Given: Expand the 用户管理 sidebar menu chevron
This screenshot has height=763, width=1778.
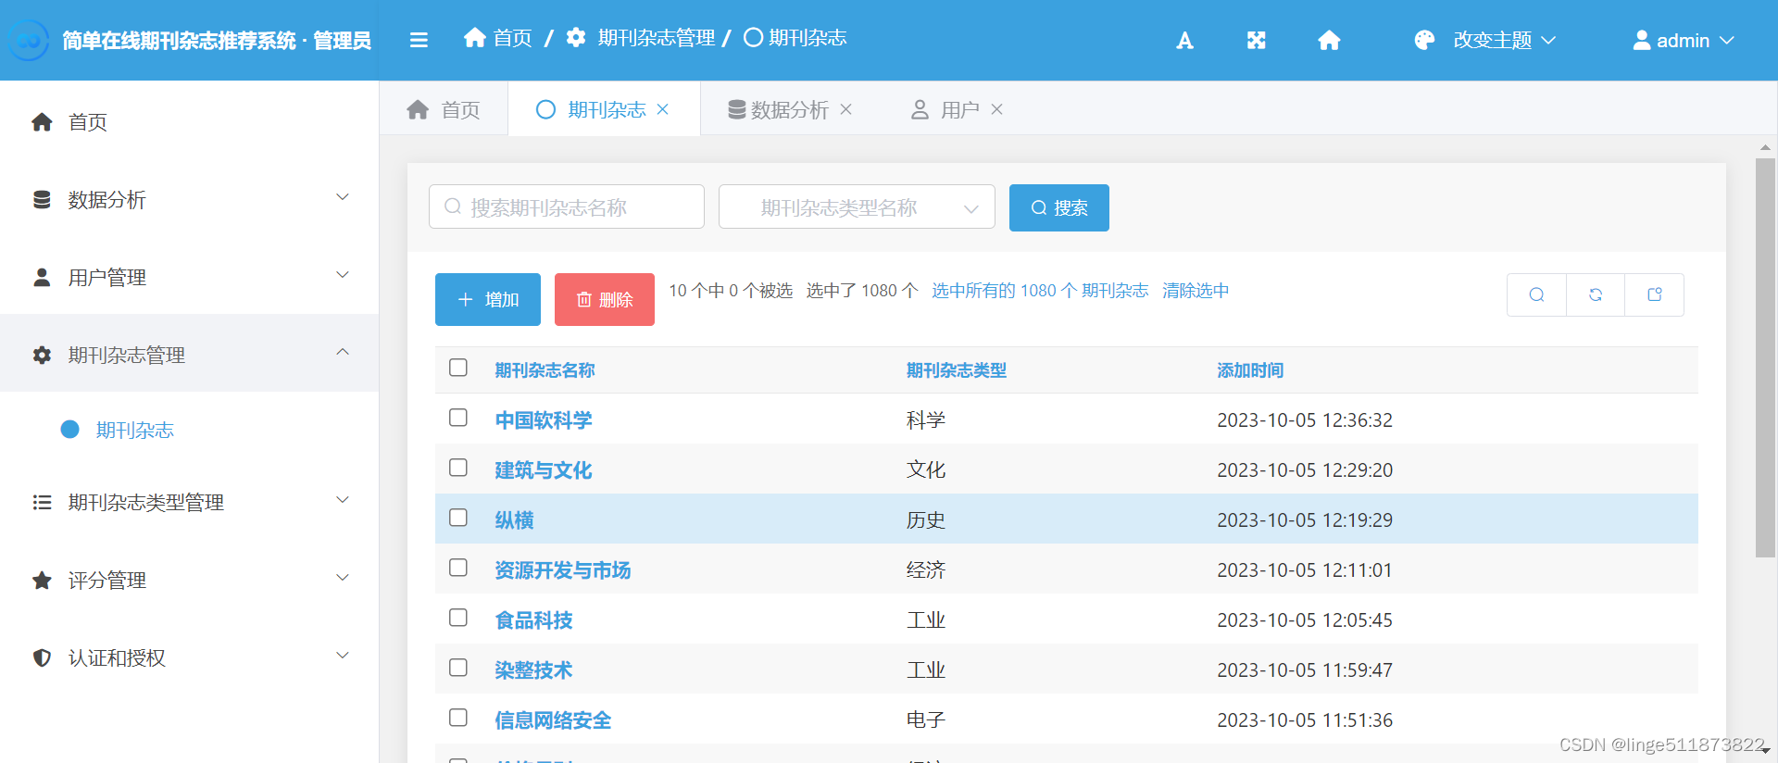Looking at the screenshot, I should tap(343, 275).
